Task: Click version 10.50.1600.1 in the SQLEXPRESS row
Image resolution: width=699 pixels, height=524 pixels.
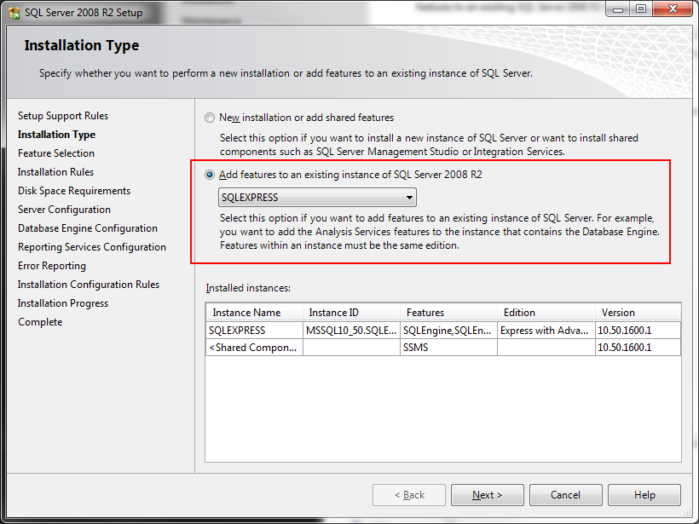Action: [x=638, y=331]
